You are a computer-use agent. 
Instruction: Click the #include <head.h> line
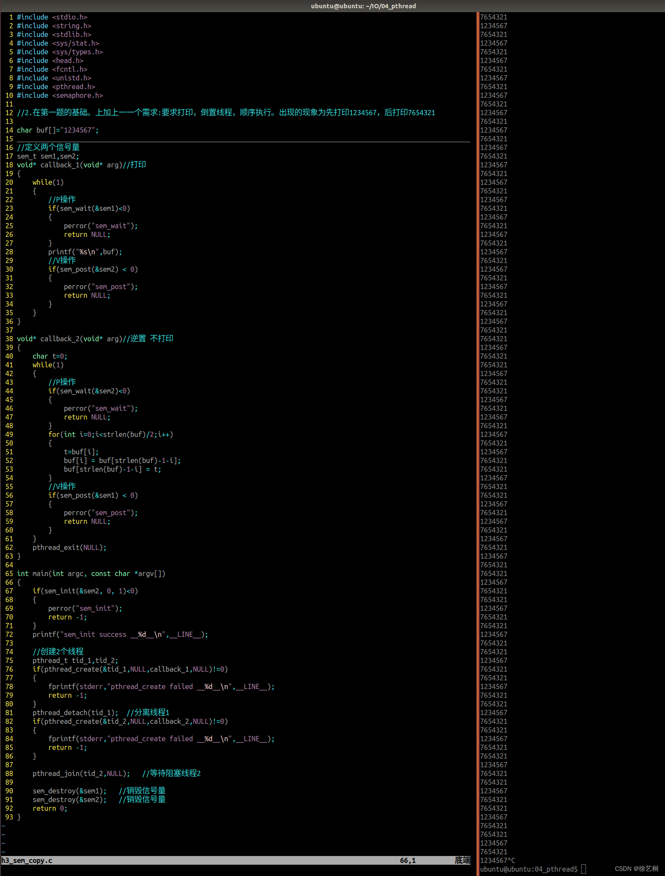[x=50, y=60]
